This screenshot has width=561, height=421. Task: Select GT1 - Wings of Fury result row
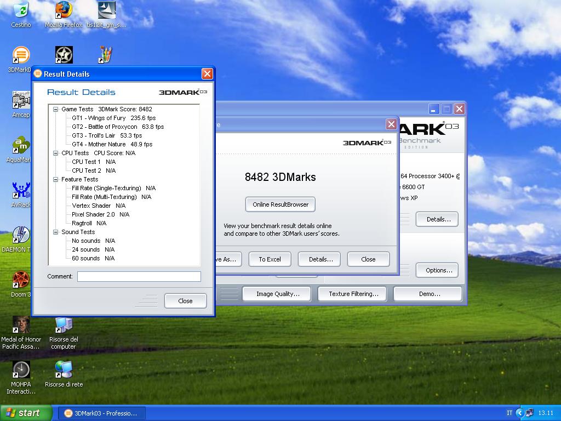[114, 118]
